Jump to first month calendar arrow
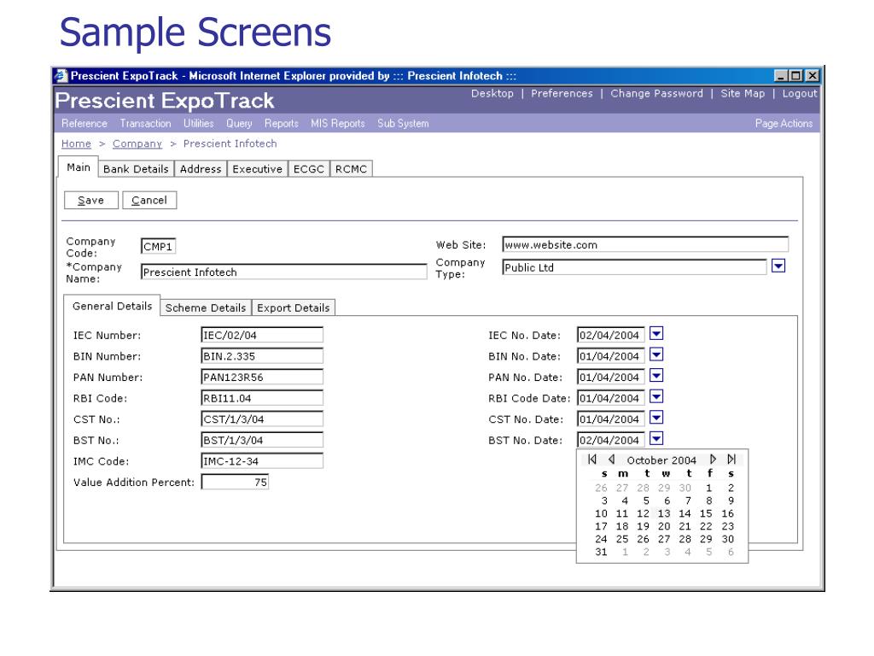This screenshot has width=874, height=656. [x=592, y=459]
